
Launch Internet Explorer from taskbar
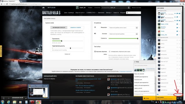click(x=8, y=102)
